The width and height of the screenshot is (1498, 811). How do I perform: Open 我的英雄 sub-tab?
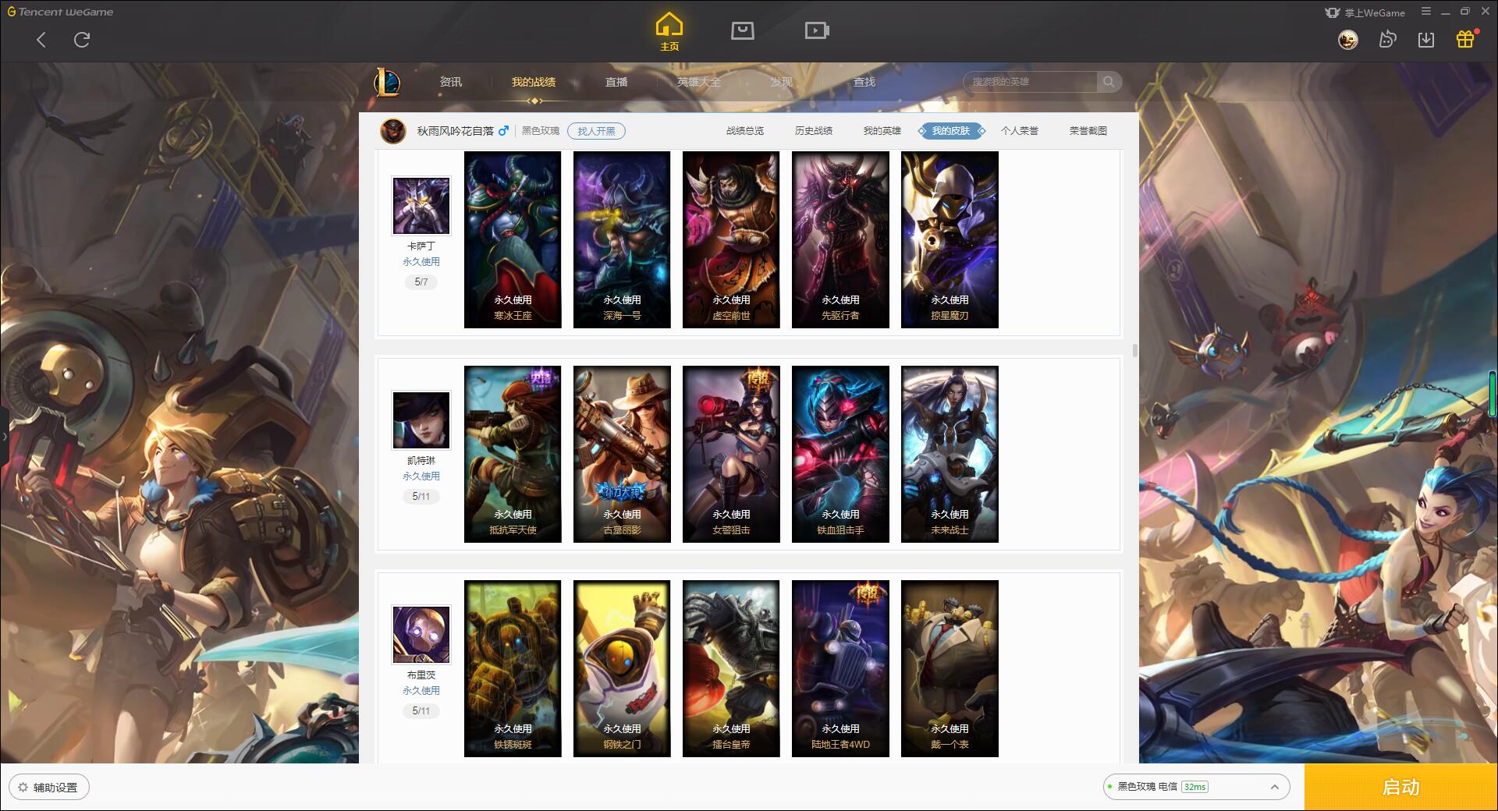pyautogui.click(x=882, y=131)
